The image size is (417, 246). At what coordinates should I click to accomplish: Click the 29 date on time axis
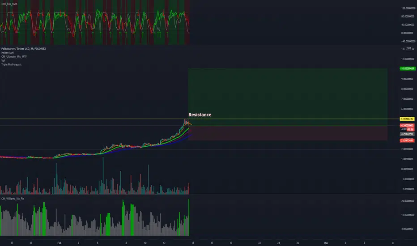click(x=31, y=243)
